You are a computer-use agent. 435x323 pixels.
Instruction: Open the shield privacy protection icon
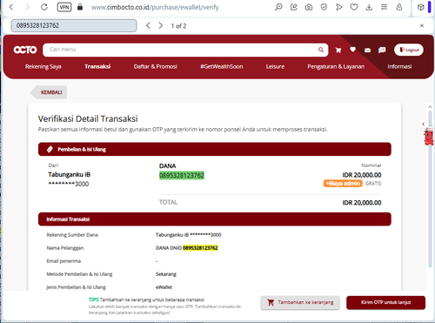coord(324,7)
